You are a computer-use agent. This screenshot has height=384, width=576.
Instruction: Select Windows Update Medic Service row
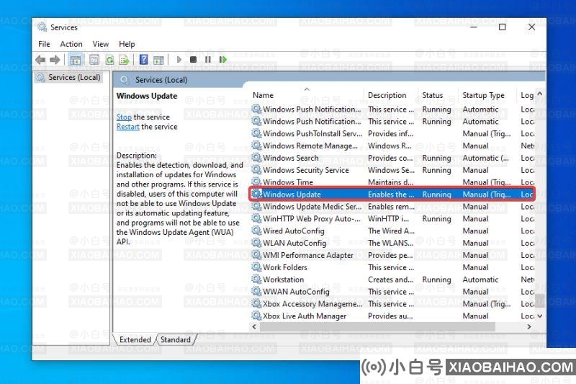click(x=392, y=207)
